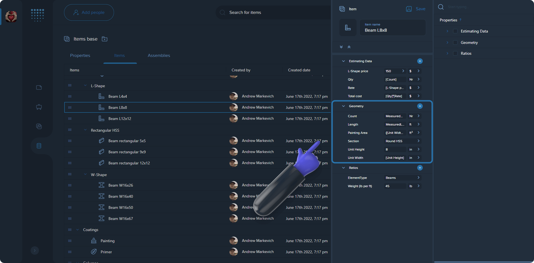Click the Painting brush icon
This screenshot has height=263, width=534.
coord(94,241)
